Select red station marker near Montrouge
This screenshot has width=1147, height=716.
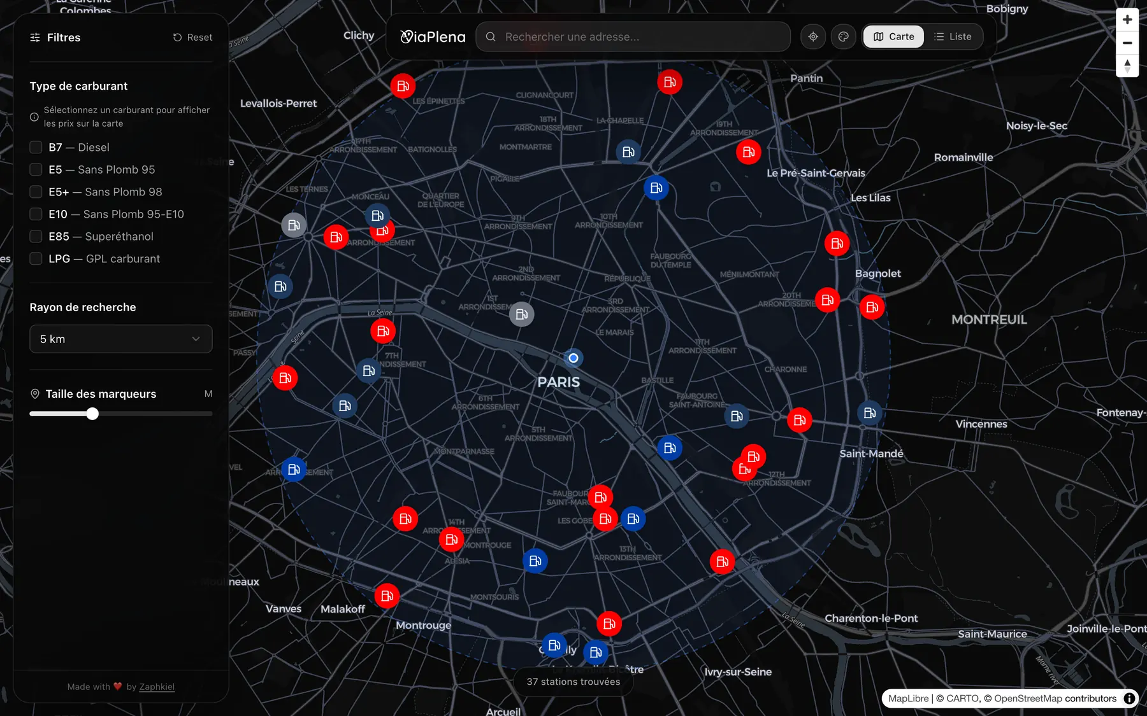click(387, 596)
